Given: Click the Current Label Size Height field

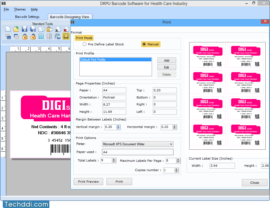Looking at the screenshot, I should coord(265,166).
